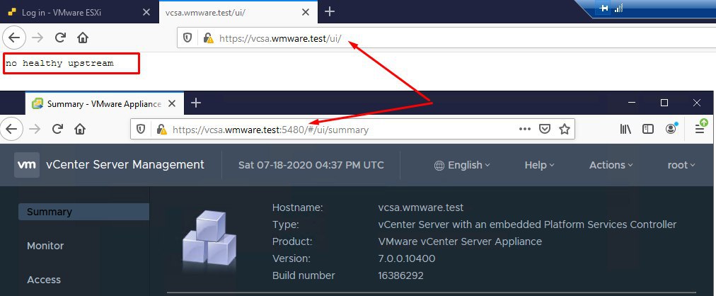Reload the vcsa.wmware.test/ui/ page
The image size is (716, 296).
(x=60, y=38)
